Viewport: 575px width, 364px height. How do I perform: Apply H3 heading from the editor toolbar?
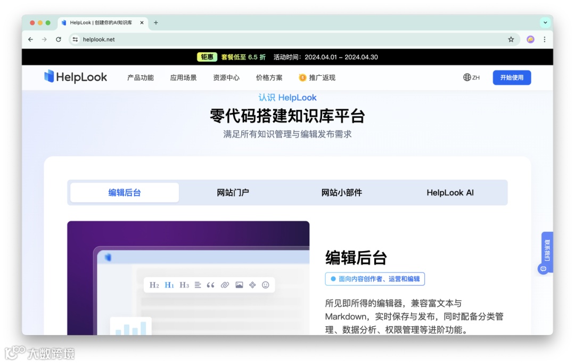(x=184, y=285)
